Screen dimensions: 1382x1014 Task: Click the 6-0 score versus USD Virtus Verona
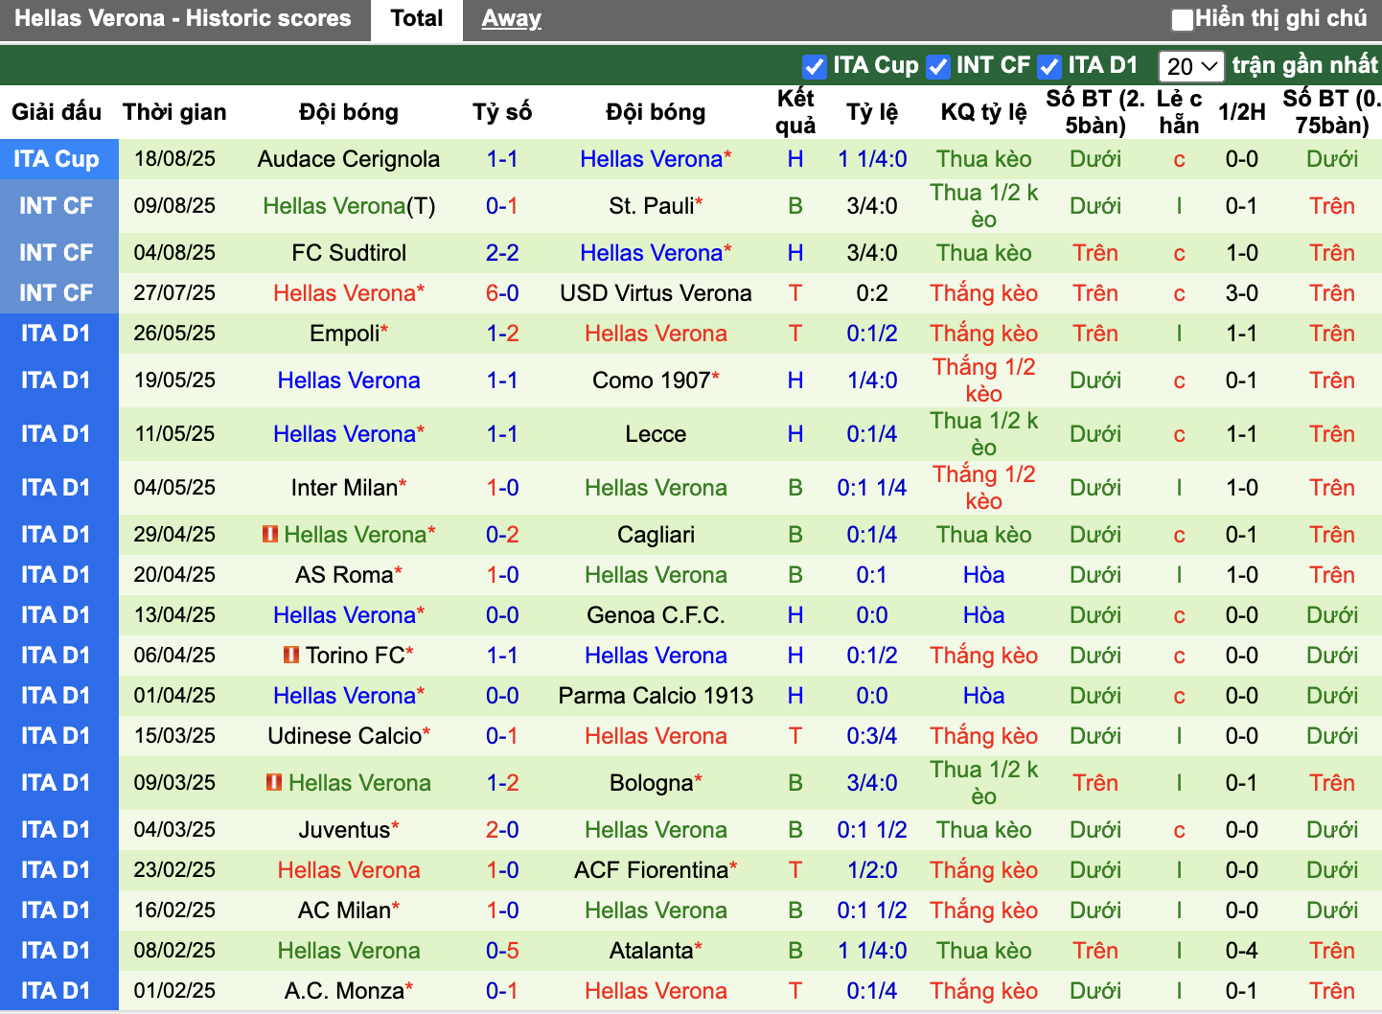tap(502, 293)
